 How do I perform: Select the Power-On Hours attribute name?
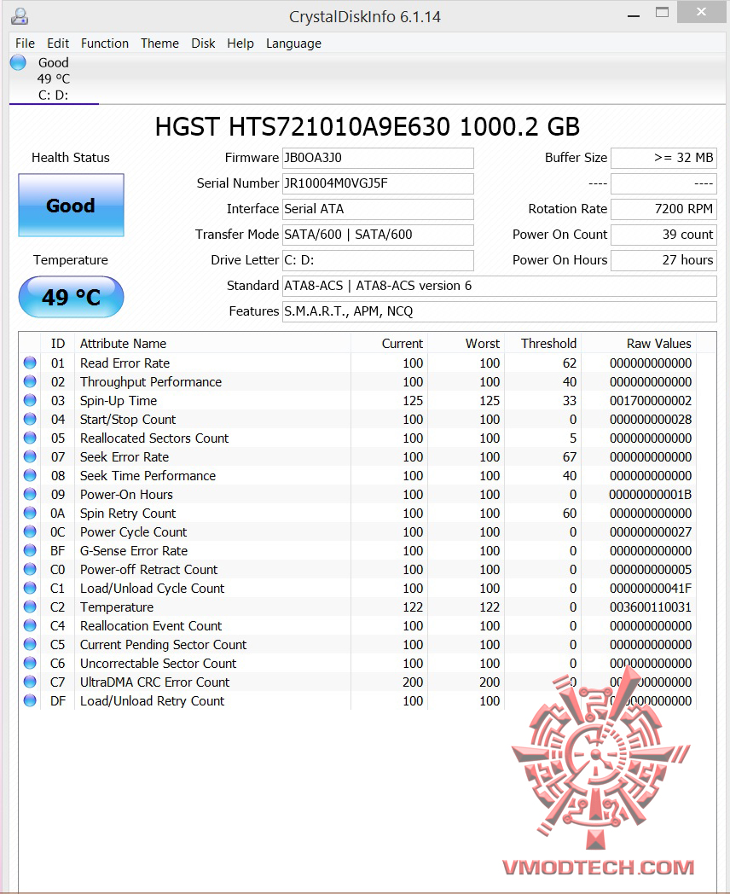[x=126, y=494]
